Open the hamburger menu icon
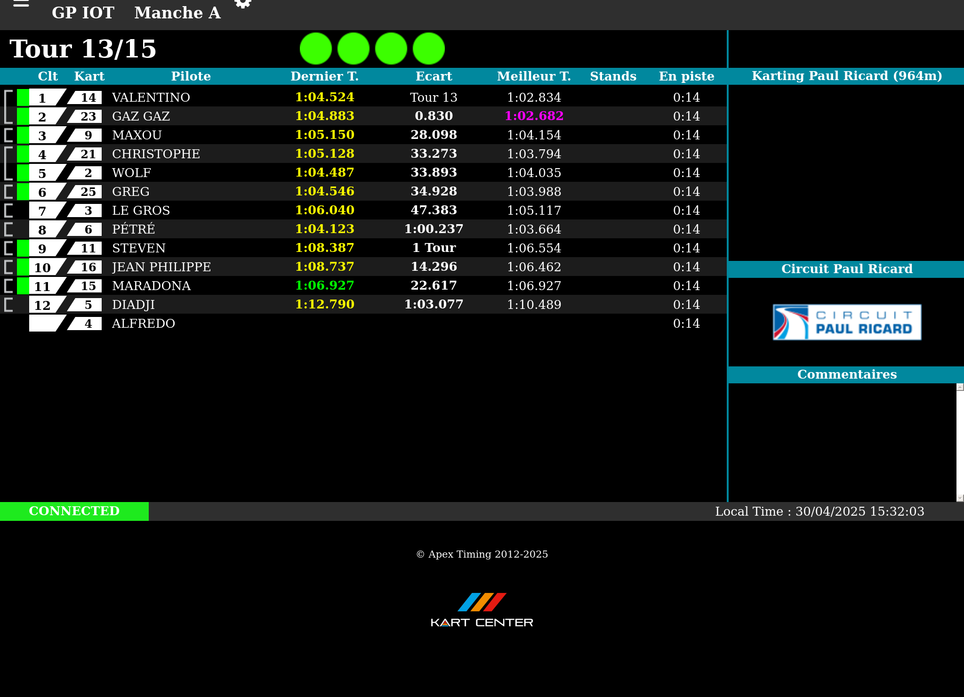The width and height of the screenshot is (964, 697). pyautogui.click(x=21, y=4)
